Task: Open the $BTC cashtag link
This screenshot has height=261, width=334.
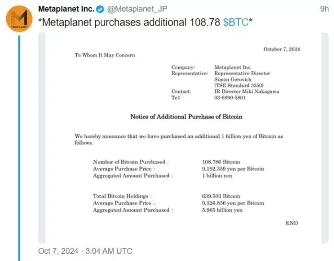Action: click(236, 22)
